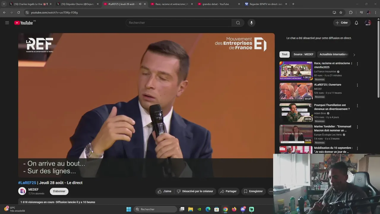The image size is (380, 214).
Task: Open options menu for Marine Tondelier video
Action: tap(357, 127)
